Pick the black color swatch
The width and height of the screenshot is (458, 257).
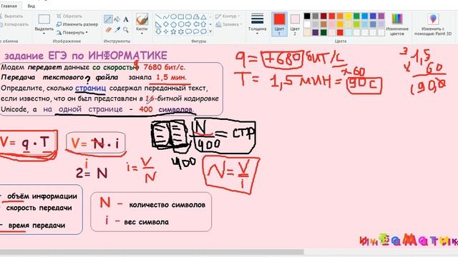click(x=307, y=16)
